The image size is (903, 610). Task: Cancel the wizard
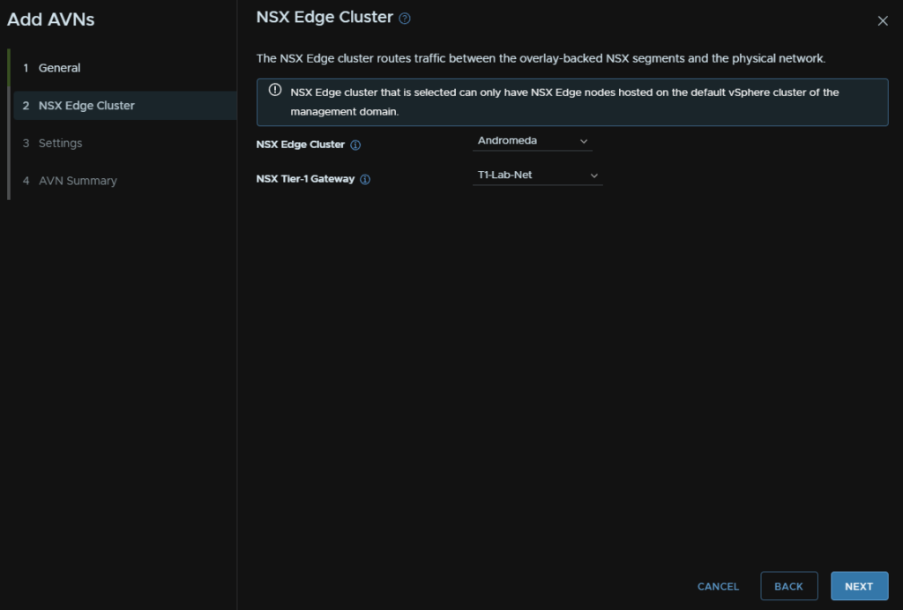click(x=718, y=586)
